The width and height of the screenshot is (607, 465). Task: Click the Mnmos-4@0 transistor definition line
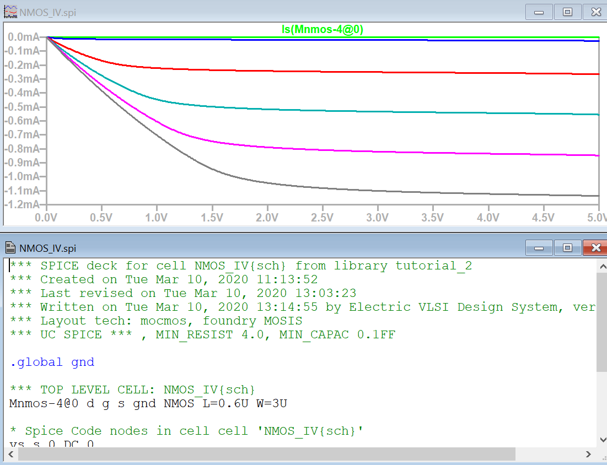click(x=148, y=404)
